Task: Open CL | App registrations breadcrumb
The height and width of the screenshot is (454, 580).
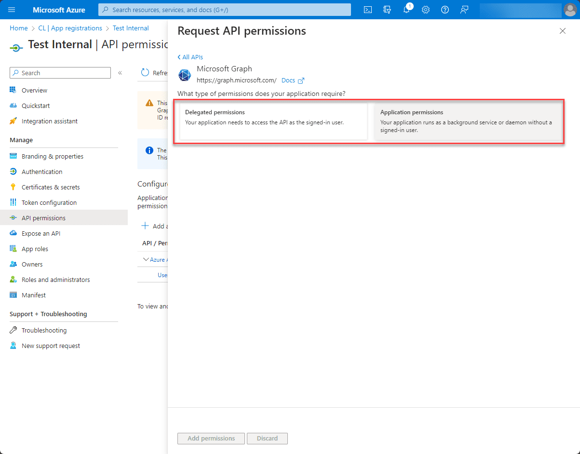Action: [x=70, y=28]
